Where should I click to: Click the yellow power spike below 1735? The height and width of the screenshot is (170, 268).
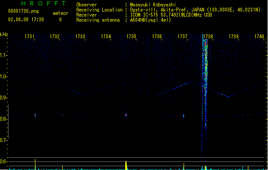126,165
